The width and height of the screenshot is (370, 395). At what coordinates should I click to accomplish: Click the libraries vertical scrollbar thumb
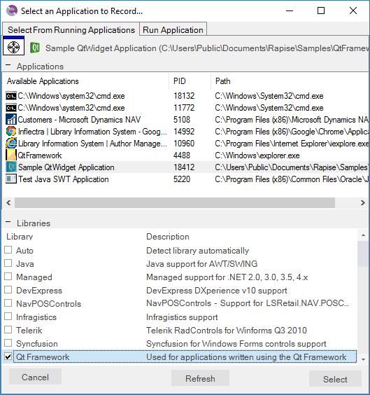(363, 254)
